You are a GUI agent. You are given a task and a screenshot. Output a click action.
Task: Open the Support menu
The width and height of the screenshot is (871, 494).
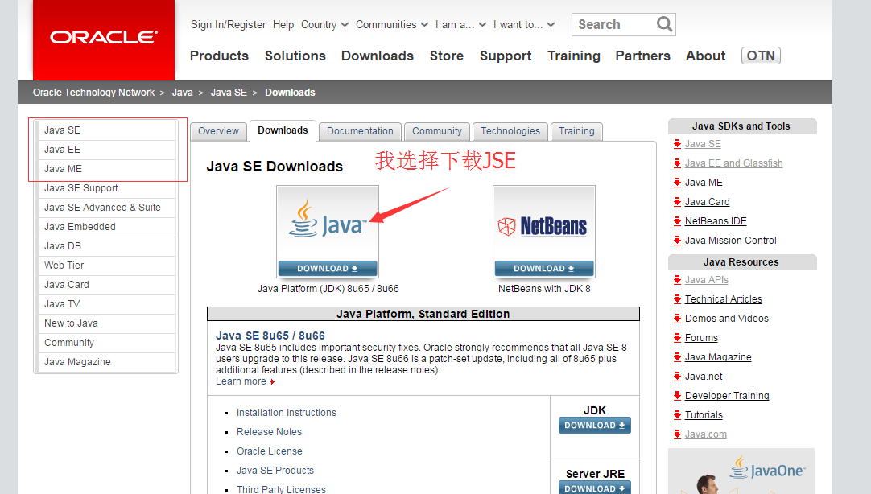(506, 56)
